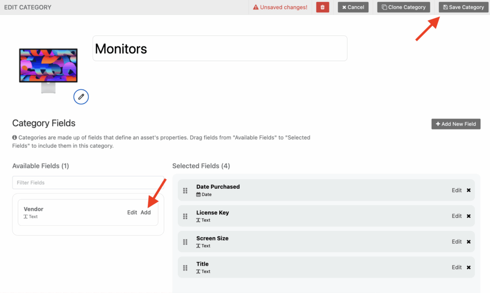The image size is (490, 293).
Task: Click the drag handle on Title field
Action: pyautogui.click(x=185, y=267)
